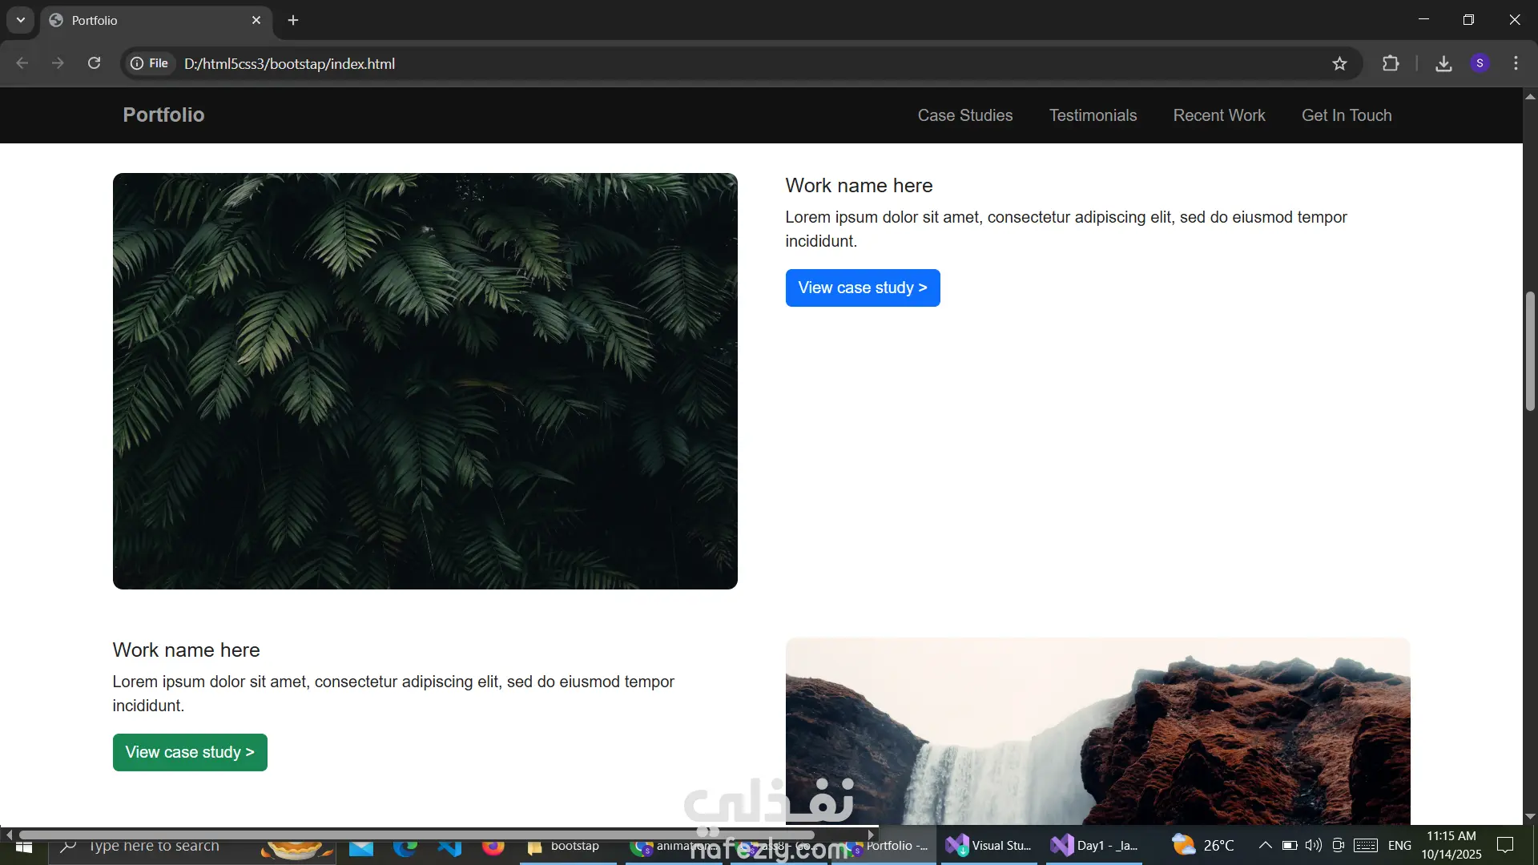Viewport: 1538px width, 865px height.
Task: Open the Get In Touch link
Action: coord(1346,115)
